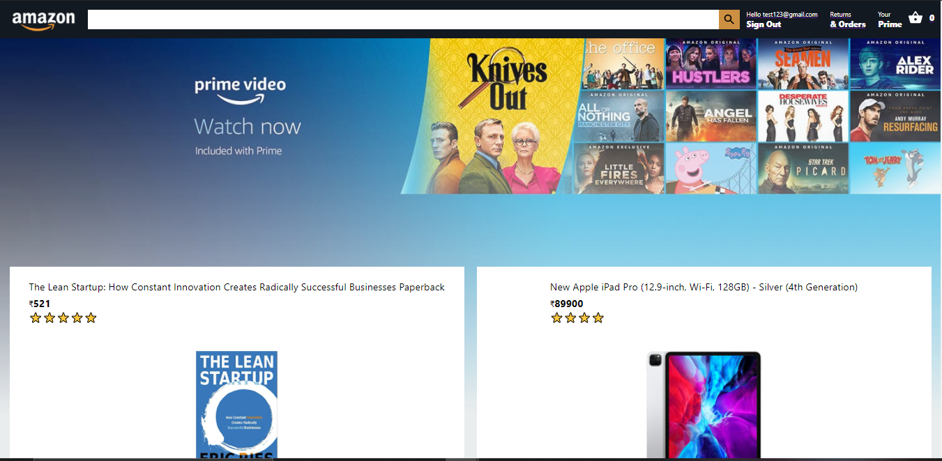The width and height of the screenshot is (942, 461).
Task: Open the Alex Rider thumbnail
Action: (x=895, y=64)
